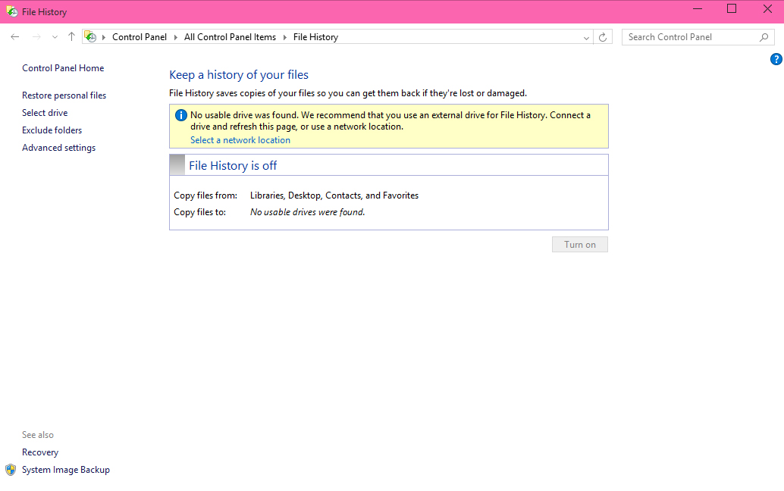Open the Select drive link

pos(45,113)
